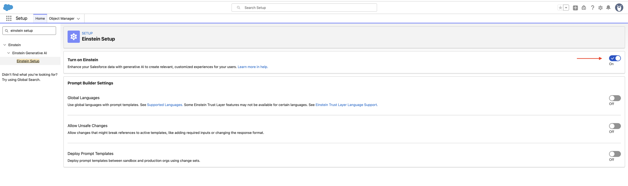Enable the Global Languages toggle
The width and height of the screenshot is (628, 186).
point(615,98)
